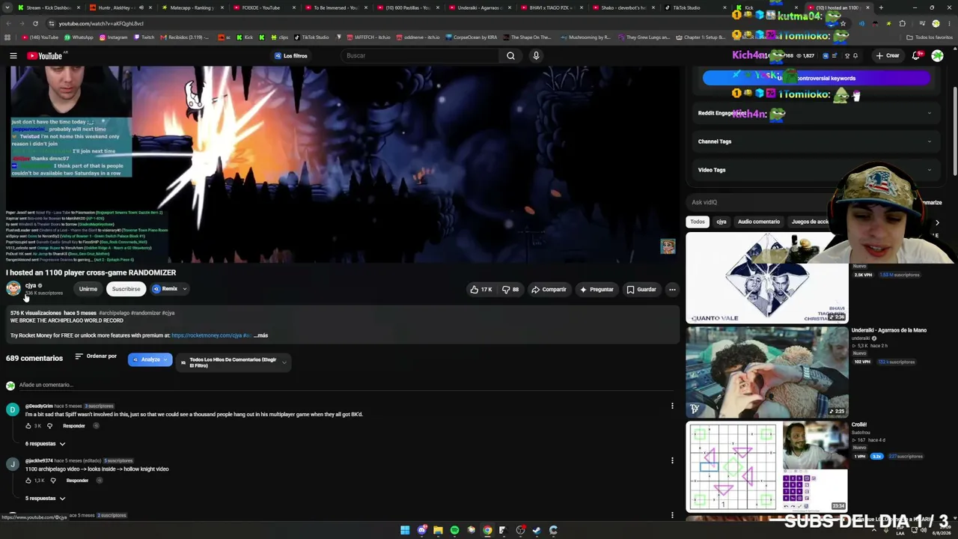This screenshot has height=539, width=958.
Task: Open the account avatar menu
Action: 937,55
